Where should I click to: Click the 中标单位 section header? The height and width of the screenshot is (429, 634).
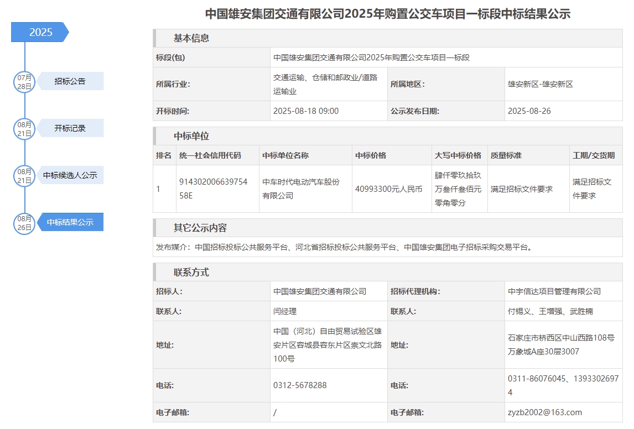(191, 136)
